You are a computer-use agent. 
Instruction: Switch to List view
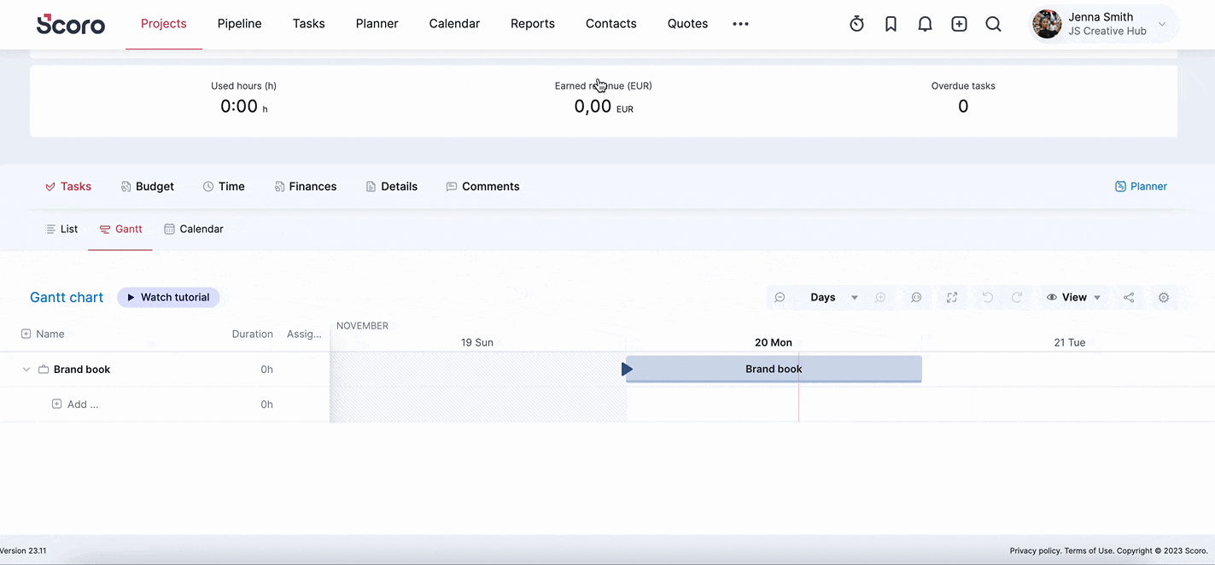pyautogui.click(x=61, y=229)
